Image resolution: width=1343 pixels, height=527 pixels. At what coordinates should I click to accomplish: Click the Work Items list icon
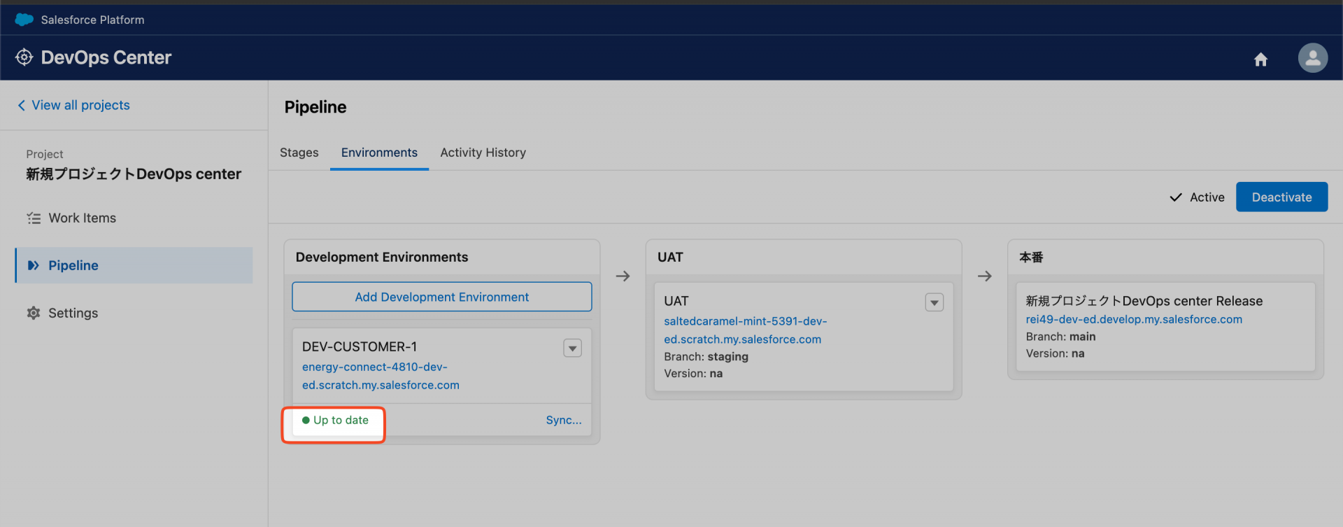pyautogui.click(x=34, y=218)
